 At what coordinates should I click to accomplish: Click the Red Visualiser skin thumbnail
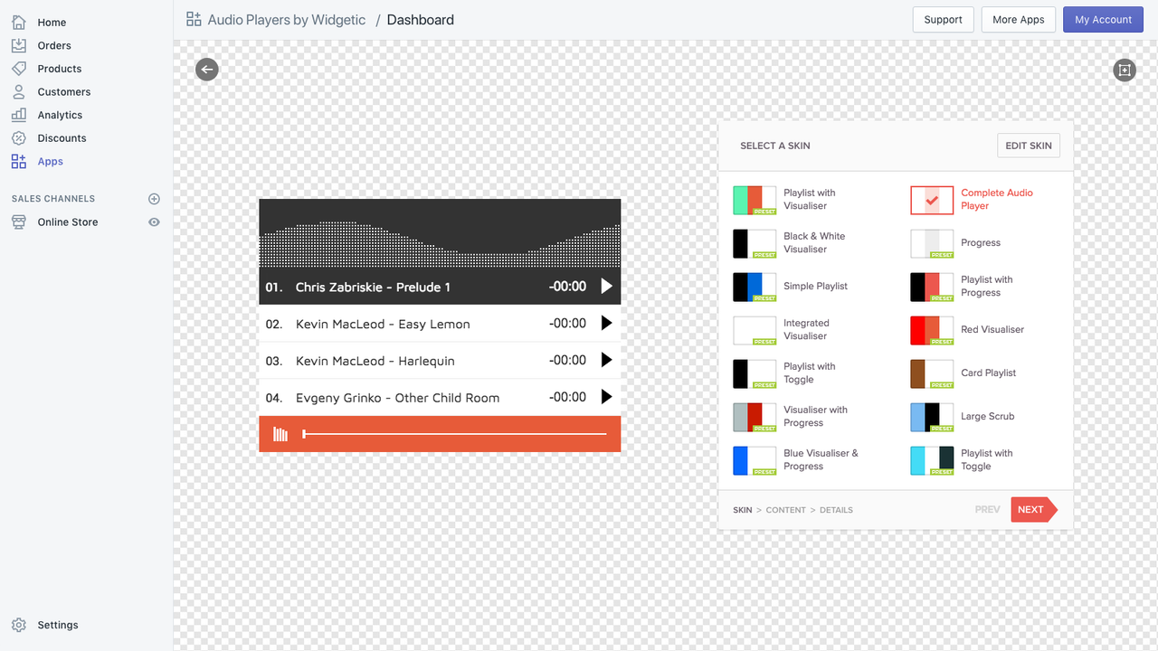coord(932,330)
